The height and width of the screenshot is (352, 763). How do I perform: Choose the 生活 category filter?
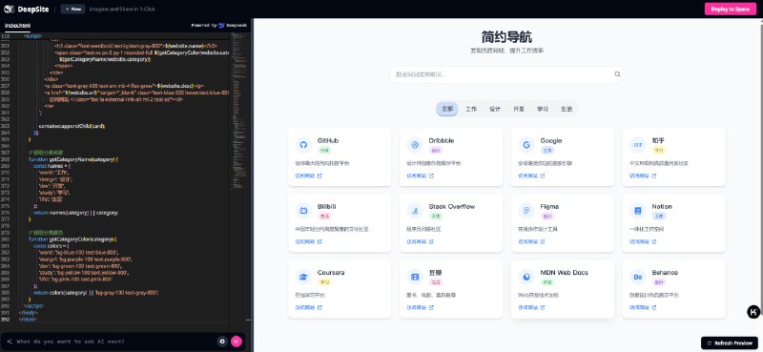(566, 109)
